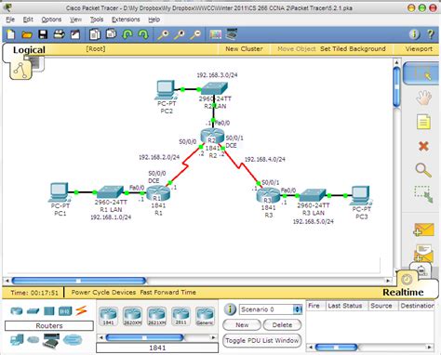
Task: Choose the Place Note tool
Action: [423, 122]
